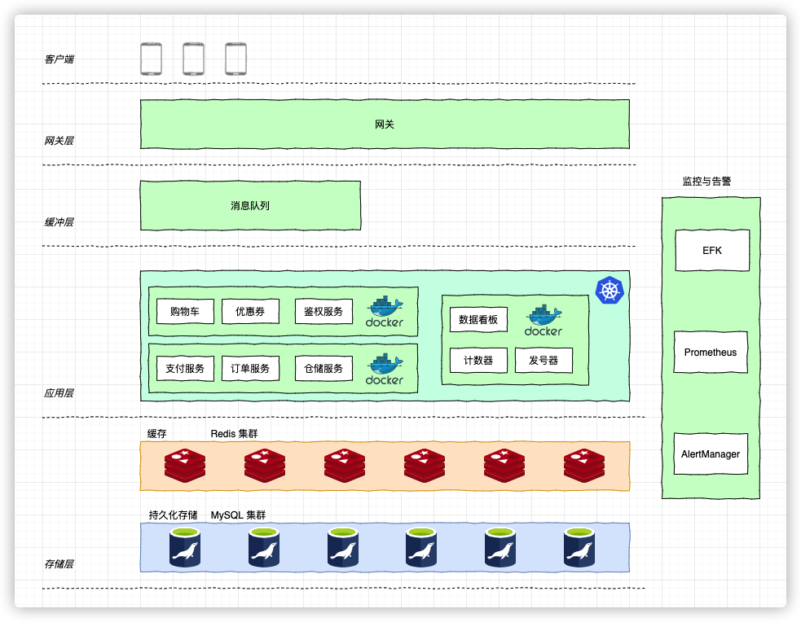Click the 优惠券 service box
Image resolution: width=801 pixels, height=622 pixels.
point(250,312)
